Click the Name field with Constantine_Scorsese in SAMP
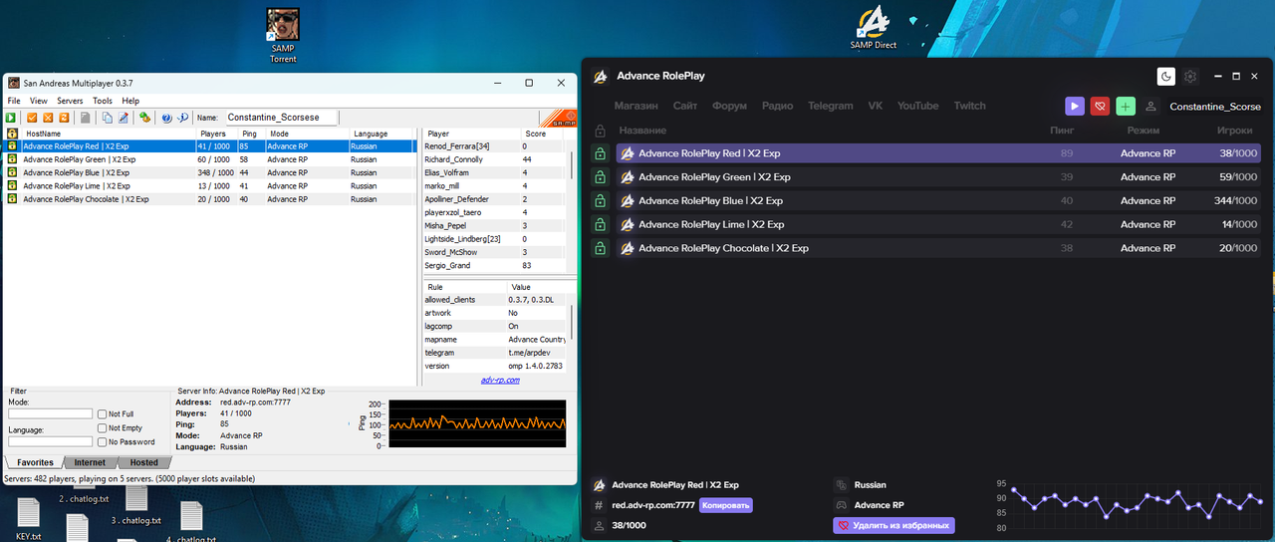This screenshot has width=1275, height=542. tap(281, 118)
